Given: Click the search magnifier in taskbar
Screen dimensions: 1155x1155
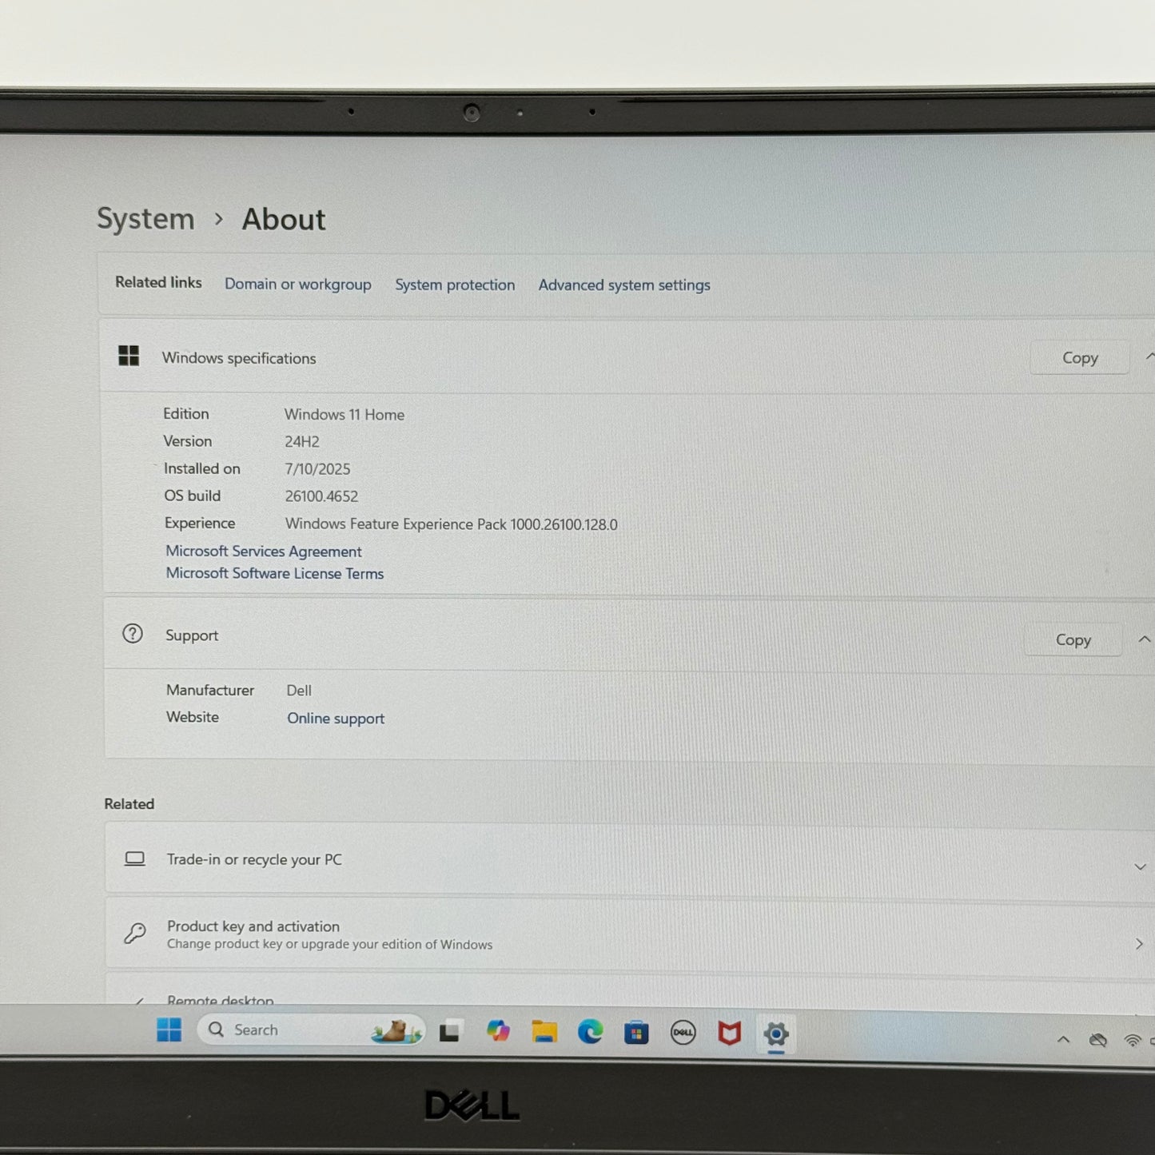Looking at the screenshot, I should [216, 1030].
